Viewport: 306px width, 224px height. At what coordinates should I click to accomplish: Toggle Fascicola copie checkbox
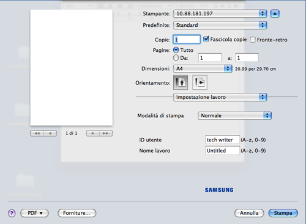[206, 39]
